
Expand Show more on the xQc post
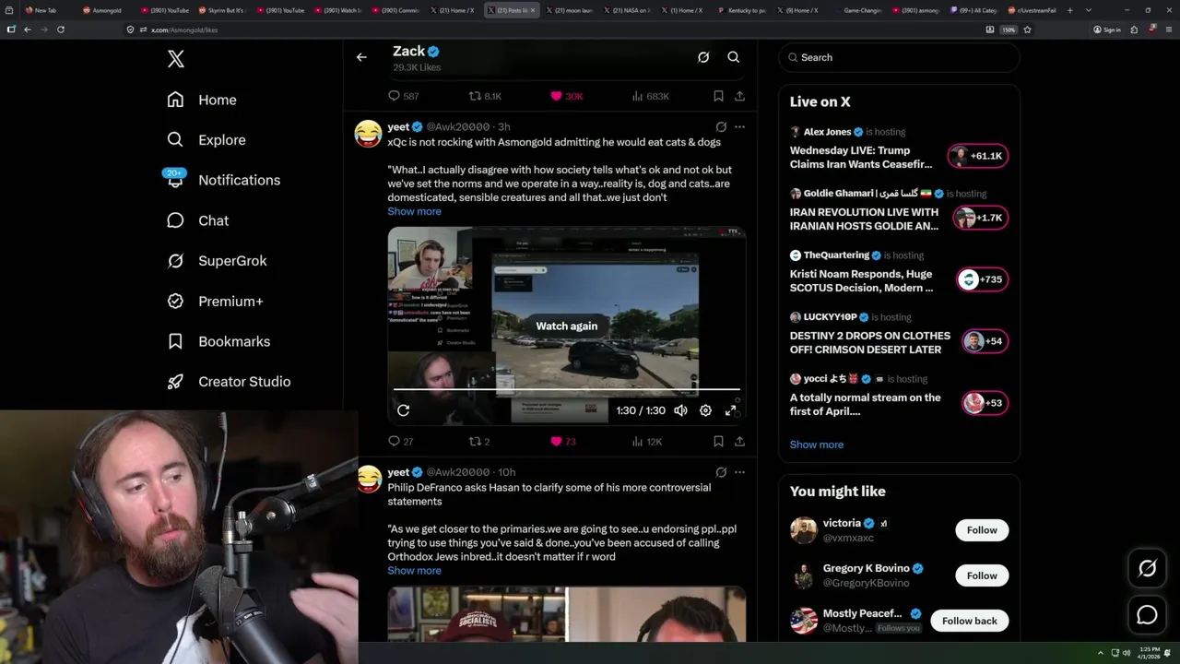[414, 211]
